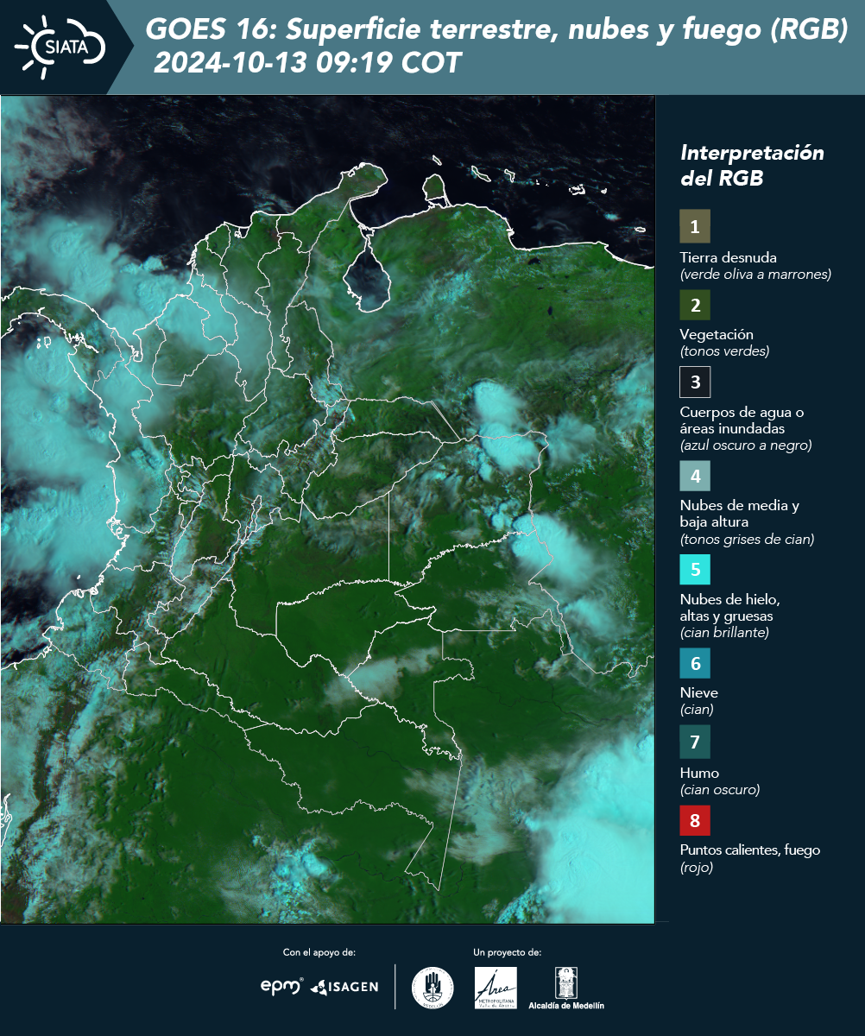The width and height of the screenshot is (865, 1036).
Task: Select legend swatch 8 for Puntos calientes
Action: 695,819
